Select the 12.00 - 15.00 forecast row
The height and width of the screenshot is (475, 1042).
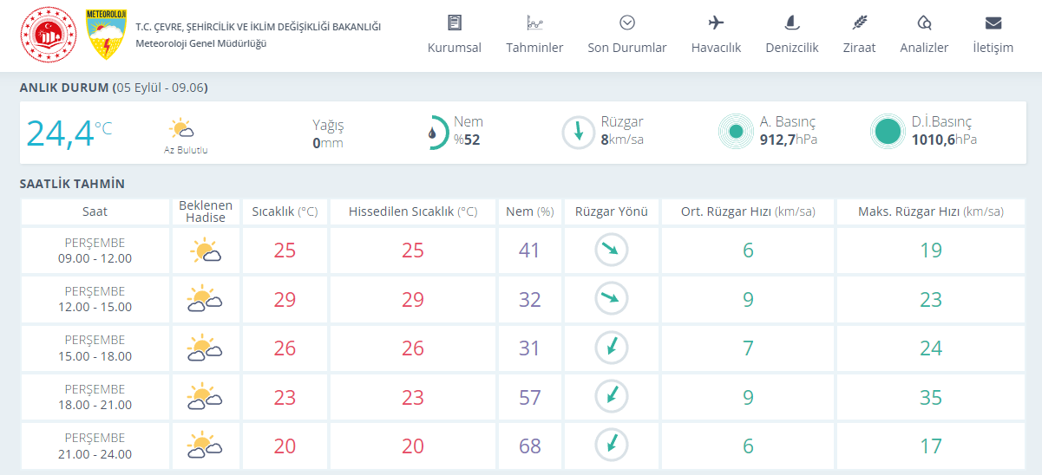[95, 299]
